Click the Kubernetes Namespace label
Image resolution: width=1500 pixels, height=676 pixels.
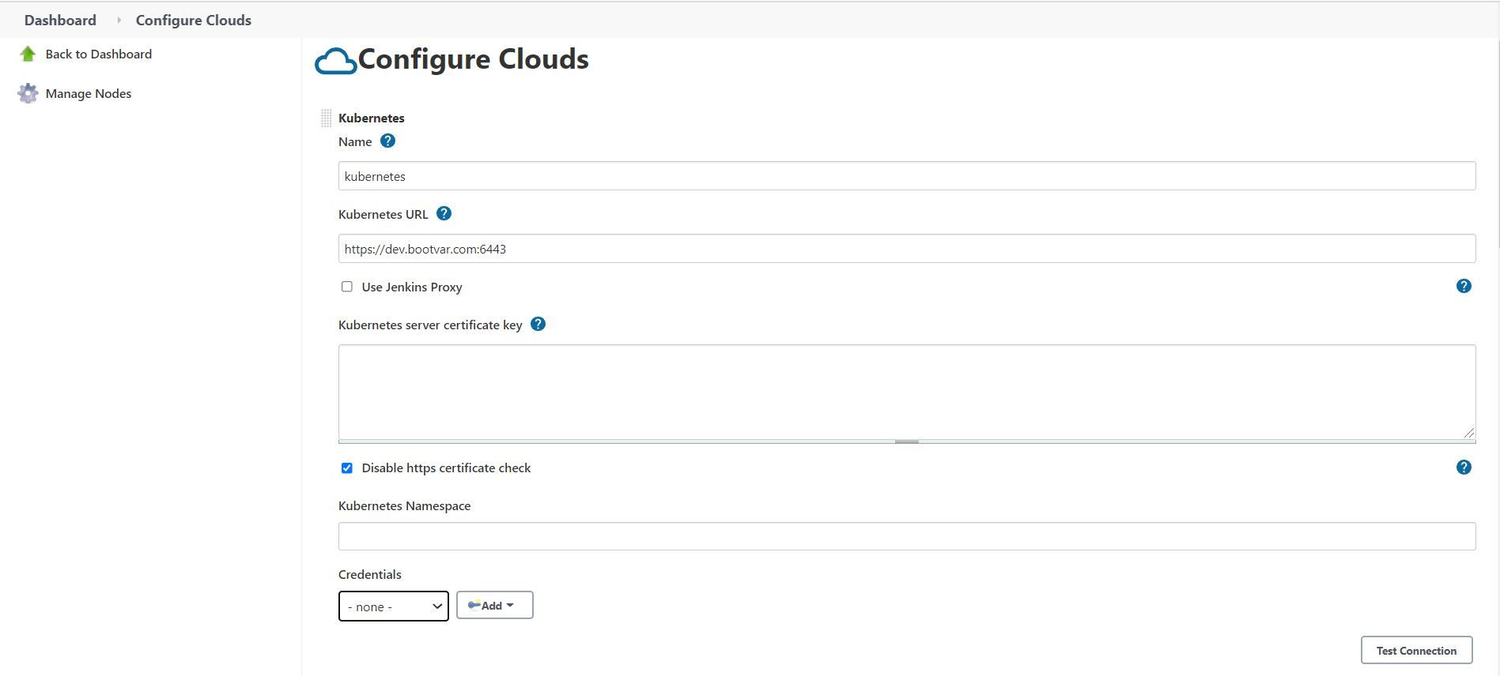[404, 505]
